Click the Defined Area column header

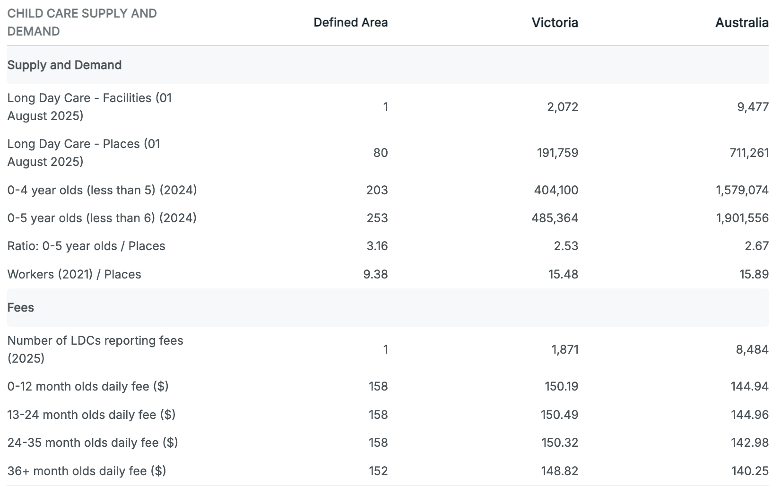350,22
